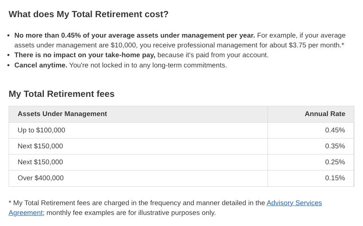Click the 'Cancel anytime.' bold text
The height and width of the screenshot is (226, 363).
(41, 65)
